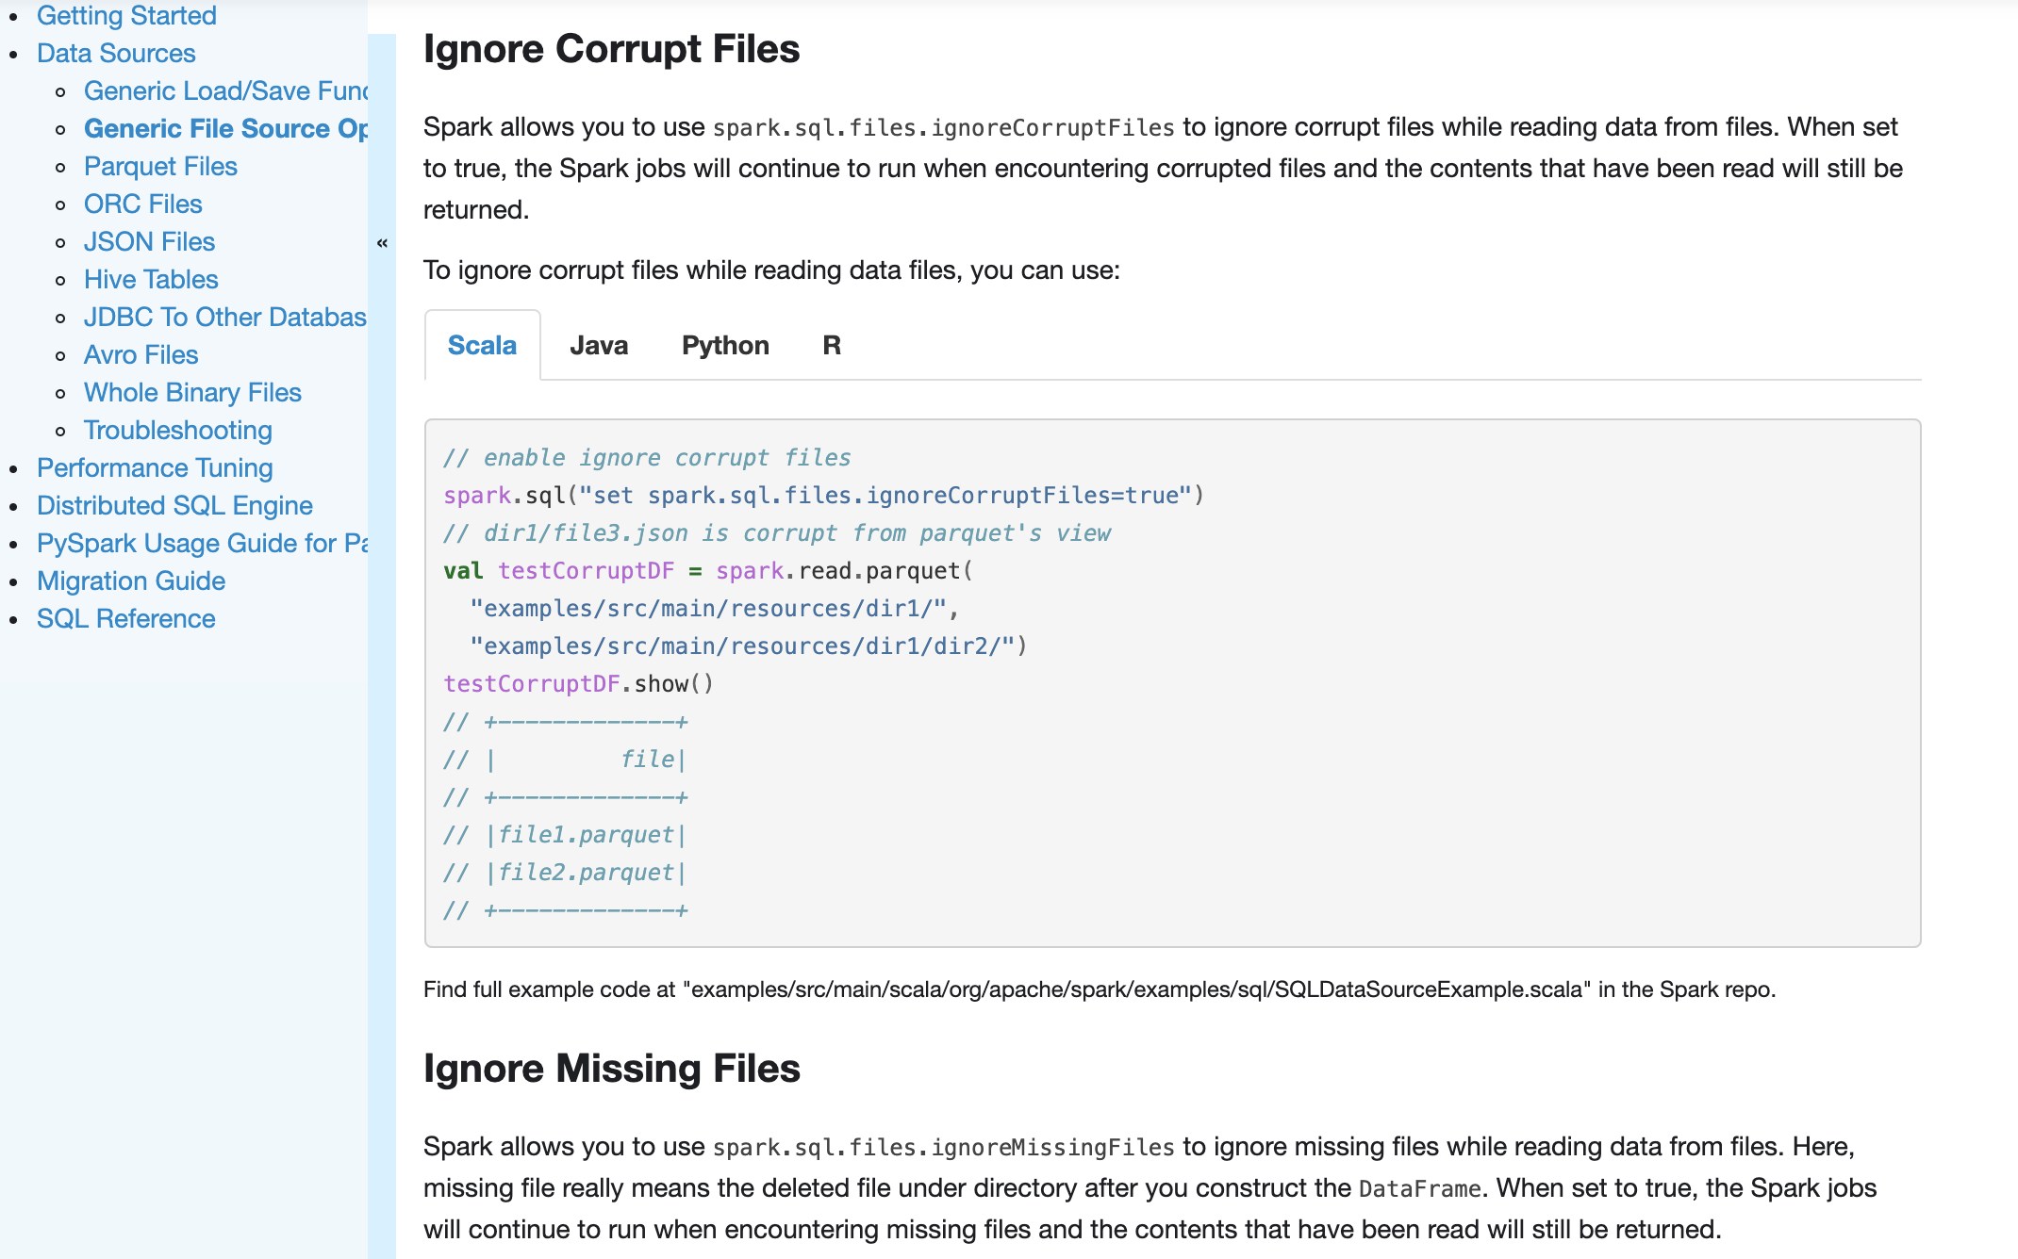Viewport: 2018px width, 1259px height.
Task: Open the SQL Reference link
Action: [x=126, y=619]
